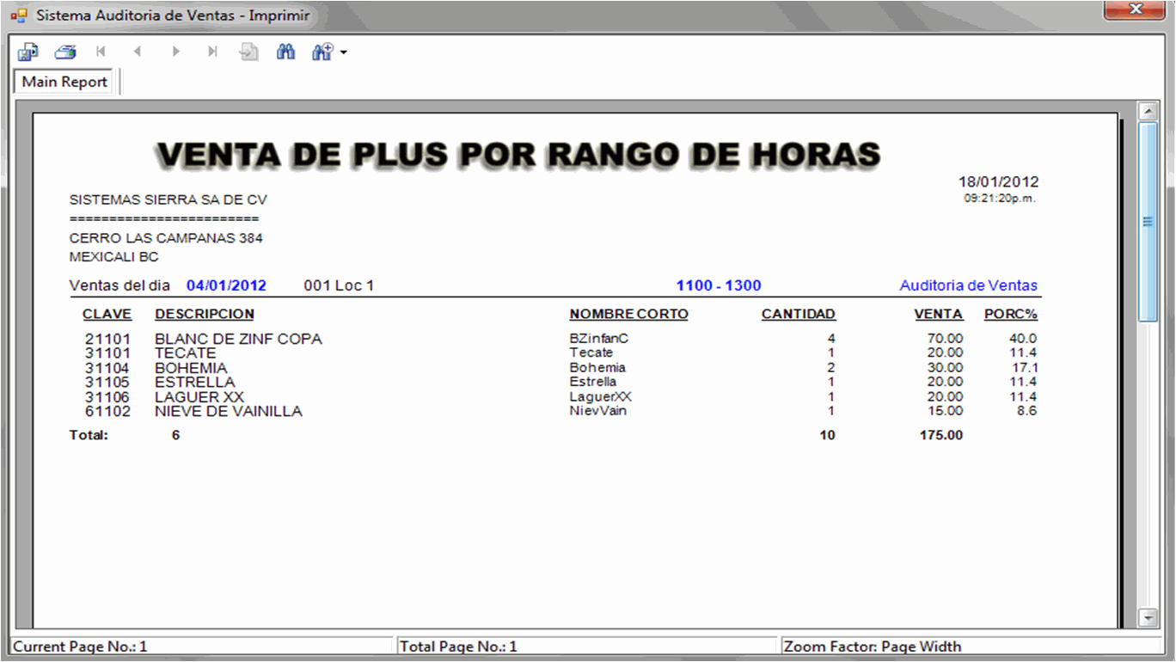Image resolution: width=1176 pixels, height=662 pixels.
Task: Jump to the last page
Action: pyautogui.click(x=212, y=52)
